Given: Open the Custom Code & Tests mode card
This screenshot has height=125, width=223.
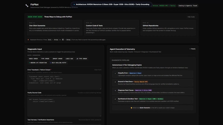Looking at the screenshot, I should coord(111,28).
